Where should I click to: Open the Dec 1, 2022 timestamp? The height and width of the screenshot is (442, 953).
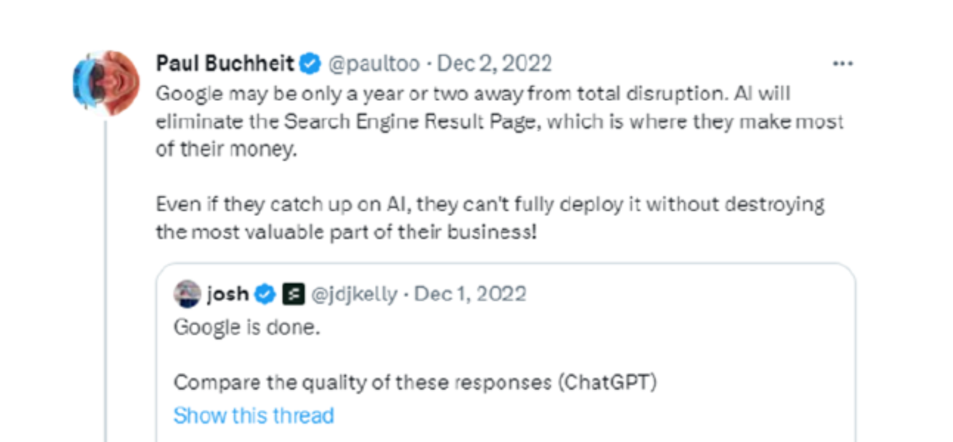[471, 294]
